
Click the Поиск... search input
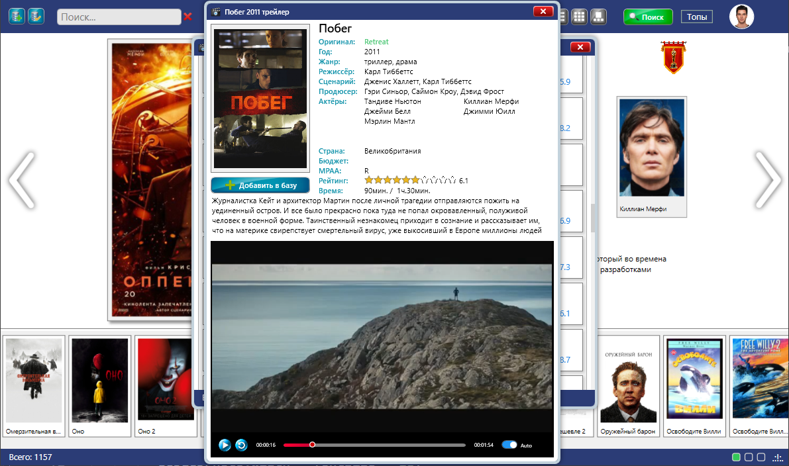pos(119,17)
